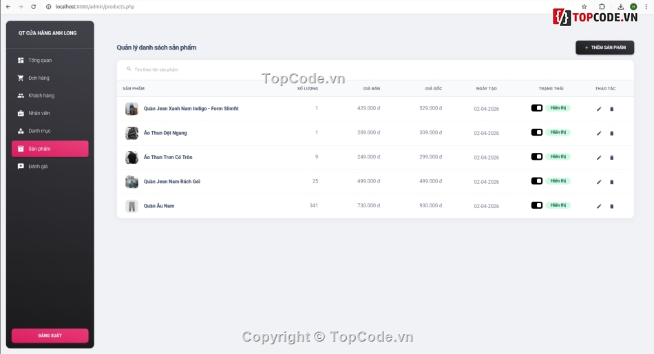Toggle visibility of Áo Thun Trơn Cổ Tròn
The height and width of the screenshot is (354, 654).
537,156
